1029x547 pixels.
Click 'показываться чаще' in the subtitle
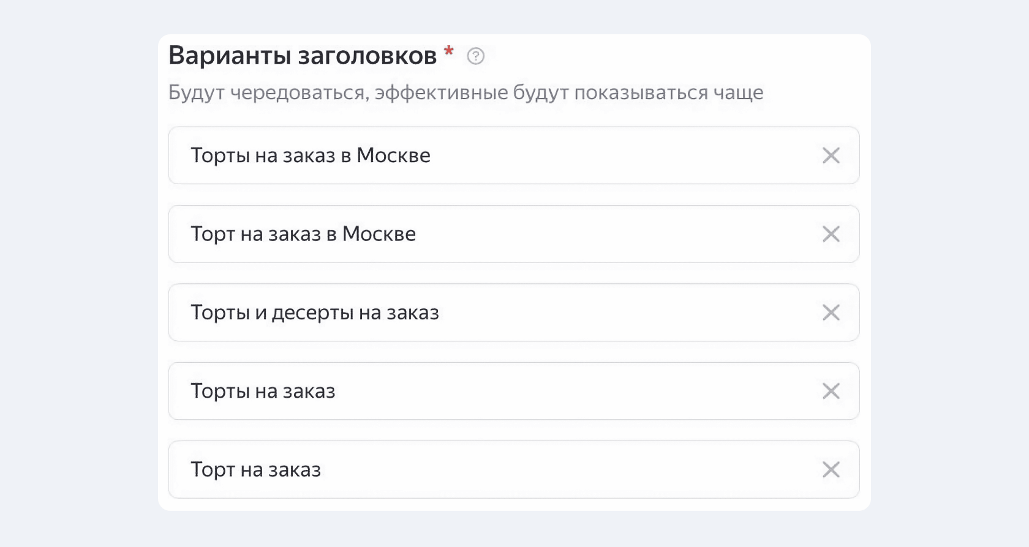(668, 92)
